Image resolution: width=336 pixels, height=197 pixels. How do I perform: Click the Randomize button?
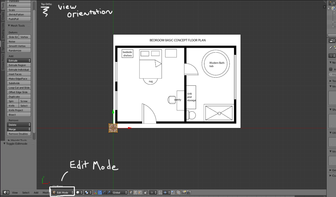(x=19, y=51)
